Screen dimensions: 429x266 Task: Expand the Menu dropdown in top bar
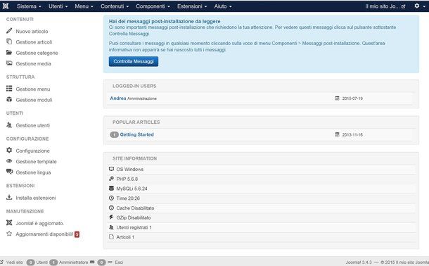tap(84, 6)
